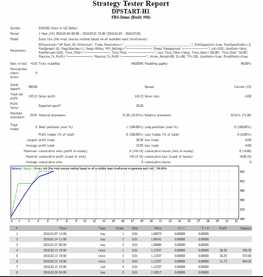This screenshot has height=277, width=263.
Task: Click 'Short positions (won %)' label
Action: tap(55, 127)
